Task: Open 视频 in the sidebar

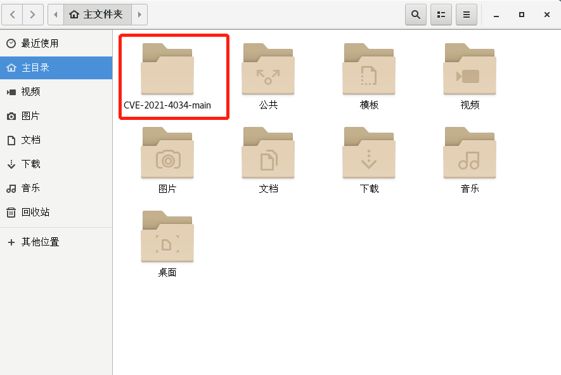Action: point(56,92)
